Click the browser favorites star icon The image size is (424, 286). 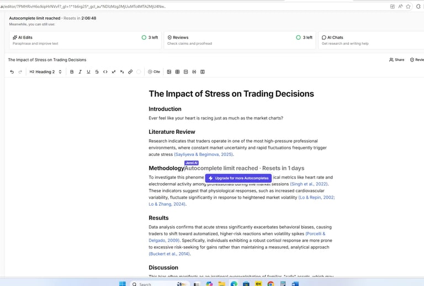[x=409, y=7]
